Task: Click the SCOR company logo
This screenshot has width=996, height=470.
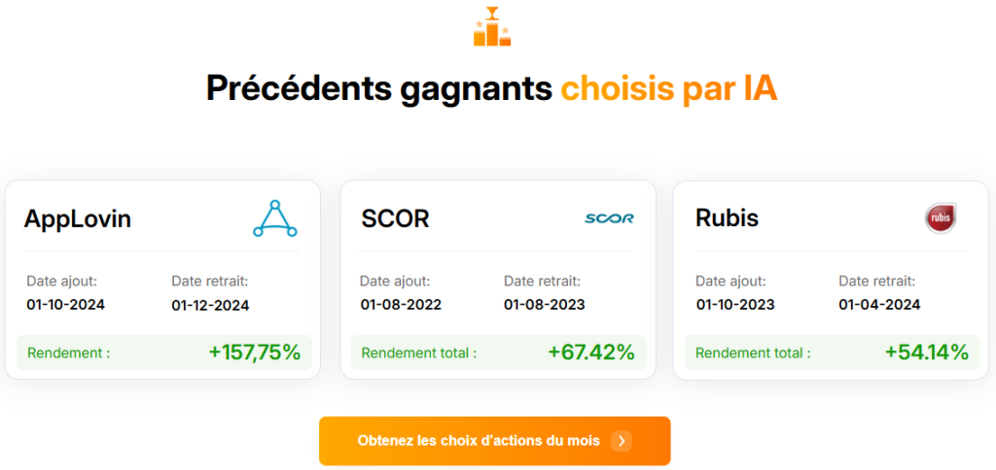Action: pyautogui.click(x=609, y=218)
